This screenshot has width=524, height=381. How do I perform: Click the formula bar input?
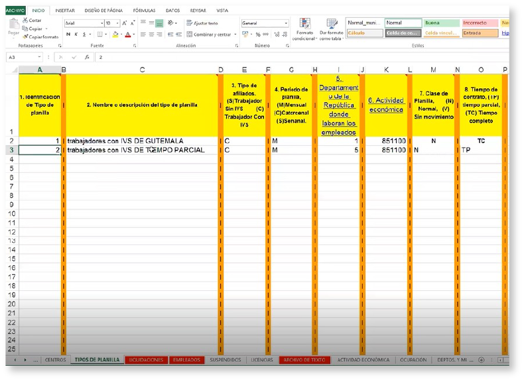click(x=302, y=58)
